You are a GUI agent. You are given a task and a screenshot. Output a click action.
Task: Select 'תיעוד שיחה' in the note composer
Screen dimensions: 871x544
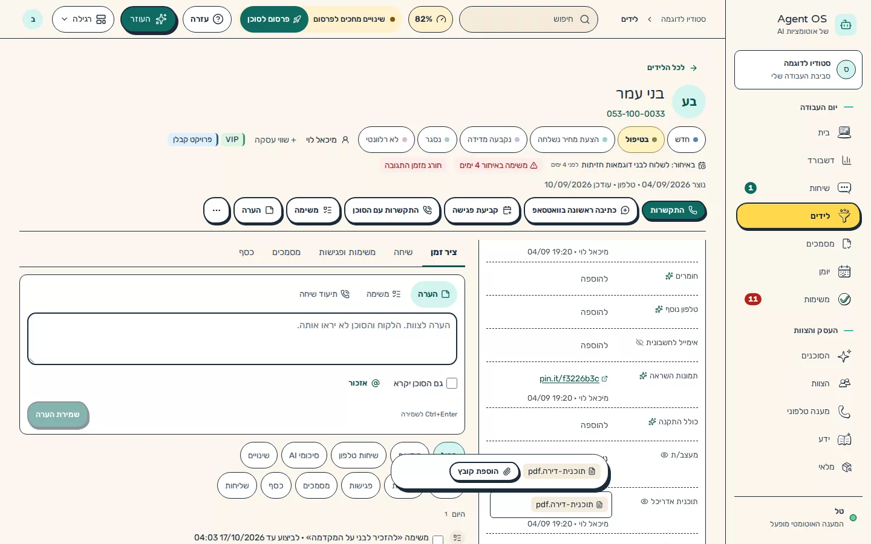click(324, 294)
